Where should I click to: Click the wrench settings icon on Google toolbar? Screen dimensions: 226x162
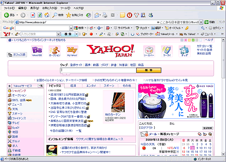tap(203, 28)
